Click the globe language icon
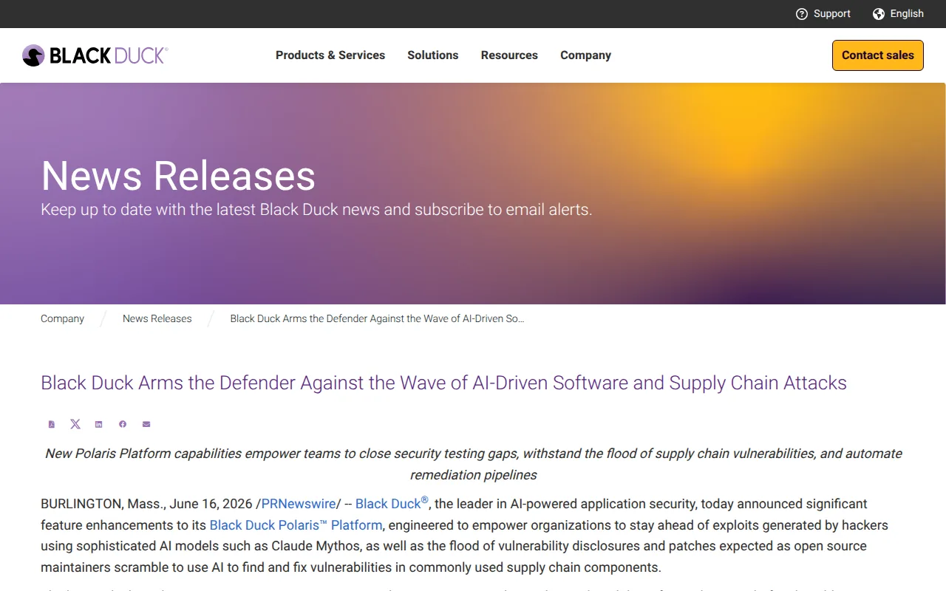Screen dimensions: 946x591 (x=879, y=14)
